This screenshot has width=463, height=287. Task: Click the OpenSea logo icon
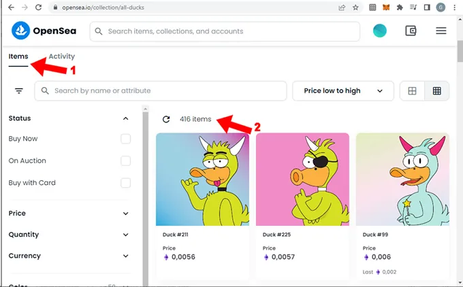point(21,31)
